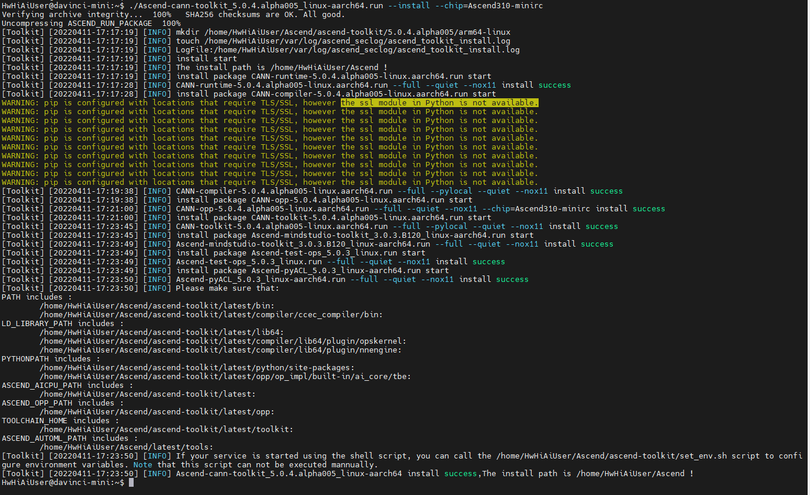
Task: Click the "ASCEND_OPP_PATH includes" label
Action: pos(62,403)
